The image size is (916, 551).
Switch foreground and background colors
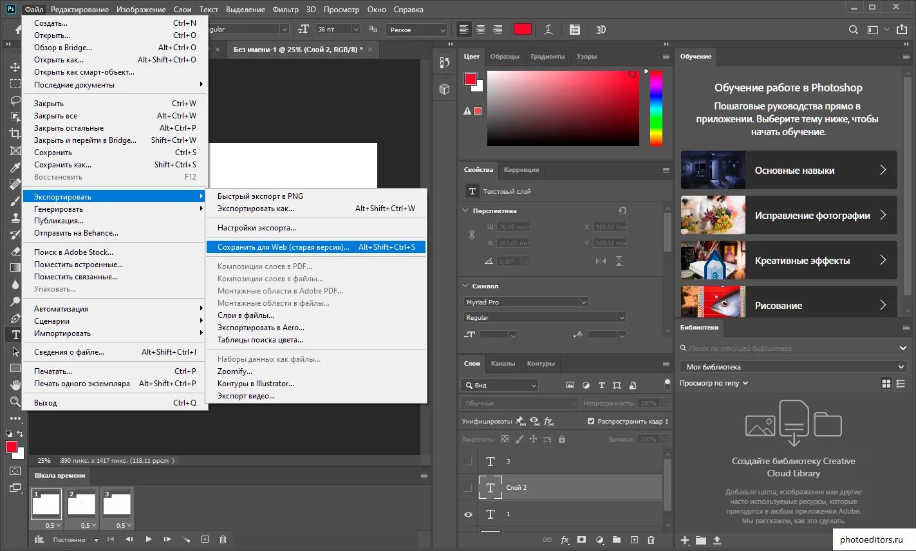[x=20, y=434]
